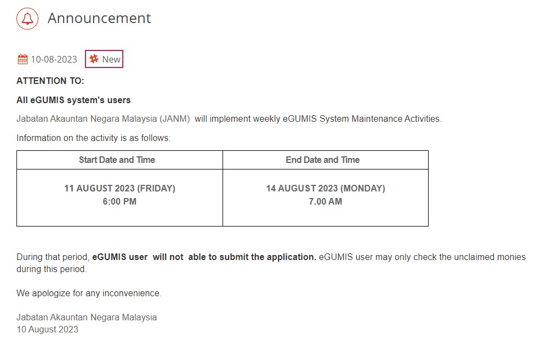The height and width of the screenshot is (339, 541).
Task: Click "All eGUMIS system's users" line
Action: click(73, 100)
